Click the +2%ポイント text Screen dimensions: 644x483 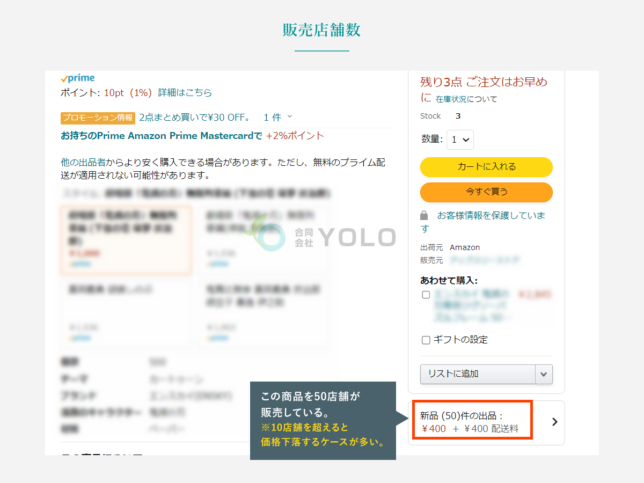click(x=295, y=136)
